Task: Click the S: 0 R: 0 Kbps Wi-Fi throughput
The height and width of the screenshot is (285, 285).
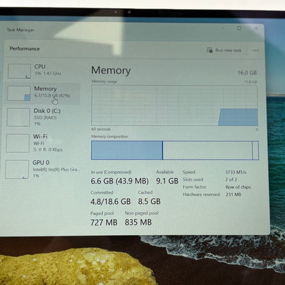Action: pyautogui.click(x=48, y=150)
